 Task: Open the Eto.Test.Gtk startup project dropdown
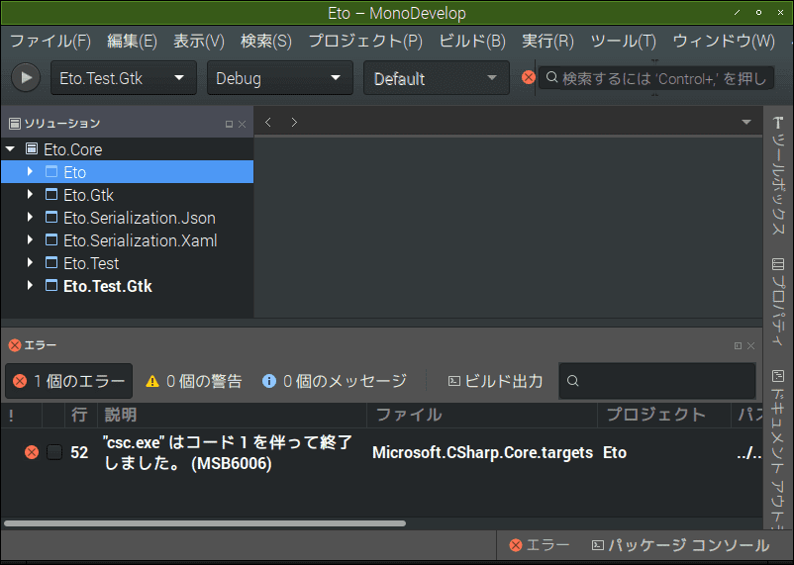tap(123, 78)
